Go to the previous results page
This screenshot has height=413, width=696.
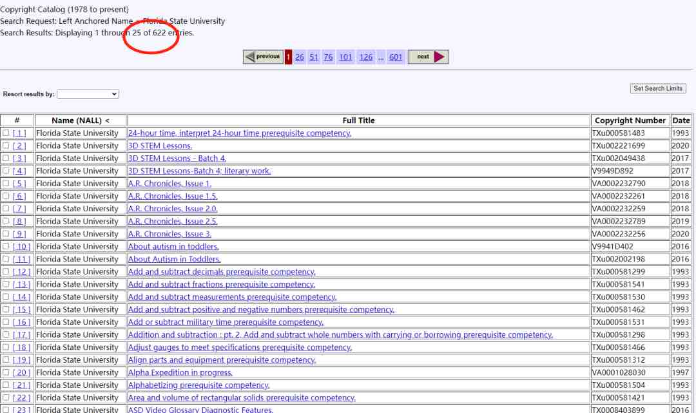point(263,57)
